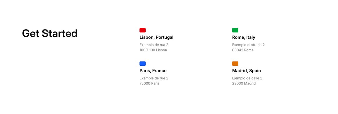The height and width of the screenshot is (114, 338).
Task: Select the "Esempio di strada 2" address line
Action: point(248,45)
